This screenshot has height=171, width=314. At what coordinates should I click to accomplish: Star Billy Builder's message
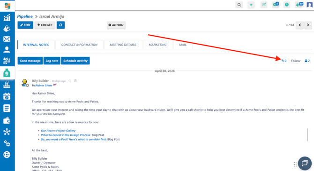coord(70,81)
